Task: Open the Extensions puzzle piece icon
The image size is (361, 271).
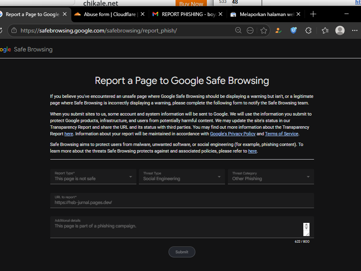Action: (x=308, y=30)
